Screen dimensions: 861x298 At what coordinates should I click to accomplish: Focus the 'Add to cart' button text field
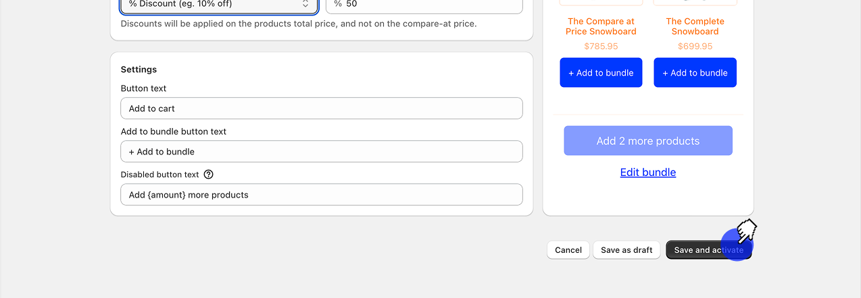[x=321, y=109]
